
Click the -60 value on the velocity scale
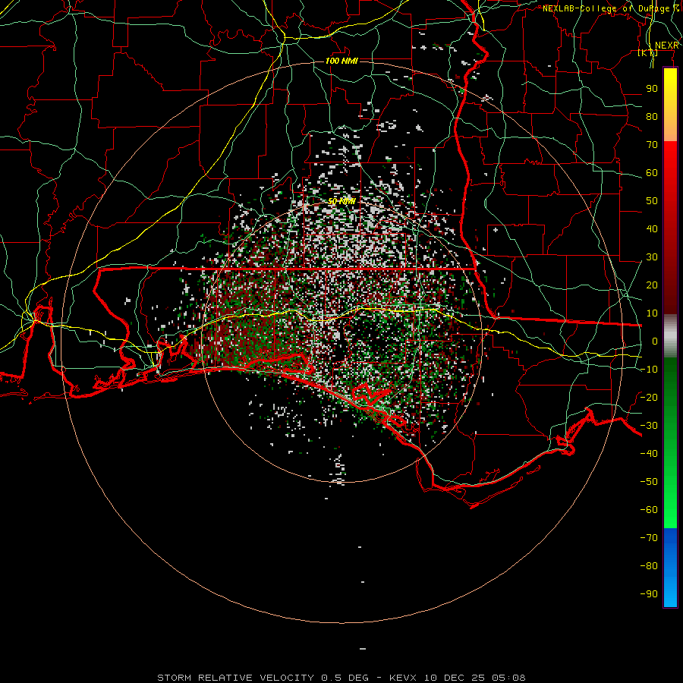pos(649,510)
